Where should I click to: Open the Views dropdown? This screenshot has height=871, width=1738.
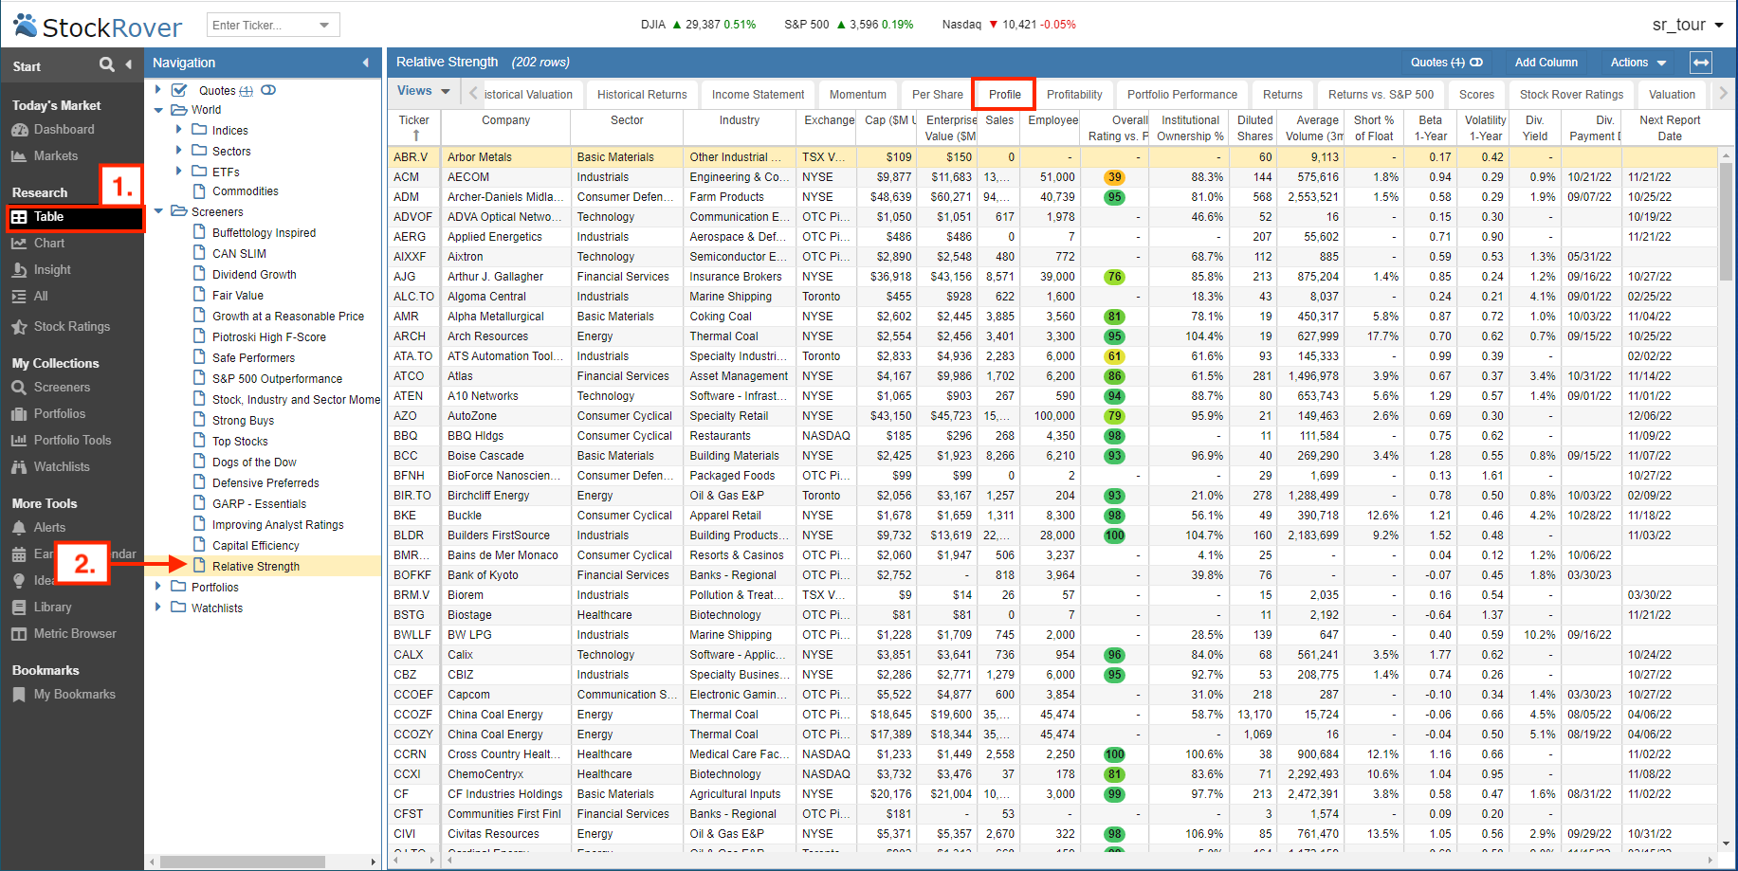click(424, 91)
